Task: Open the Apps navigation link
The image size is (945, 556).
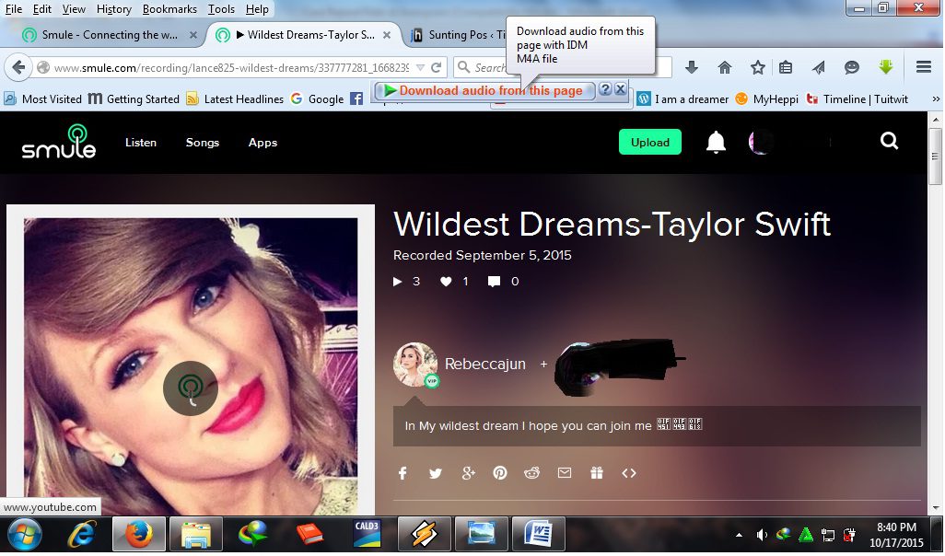Action: (262, 143)
